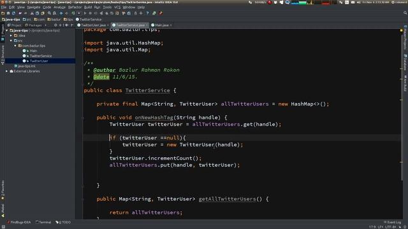The image size is (408, 229).
Task: Click the Forward navigation arrow
Action: (x=66, y=13)
